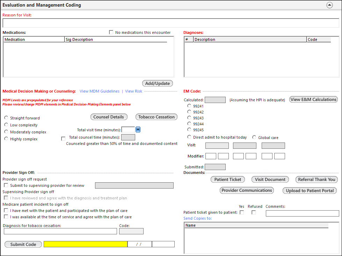This screenshot has width=342, height=256.
Task: Click the Calculated EM code field
Action: click(x=215, y=100)
